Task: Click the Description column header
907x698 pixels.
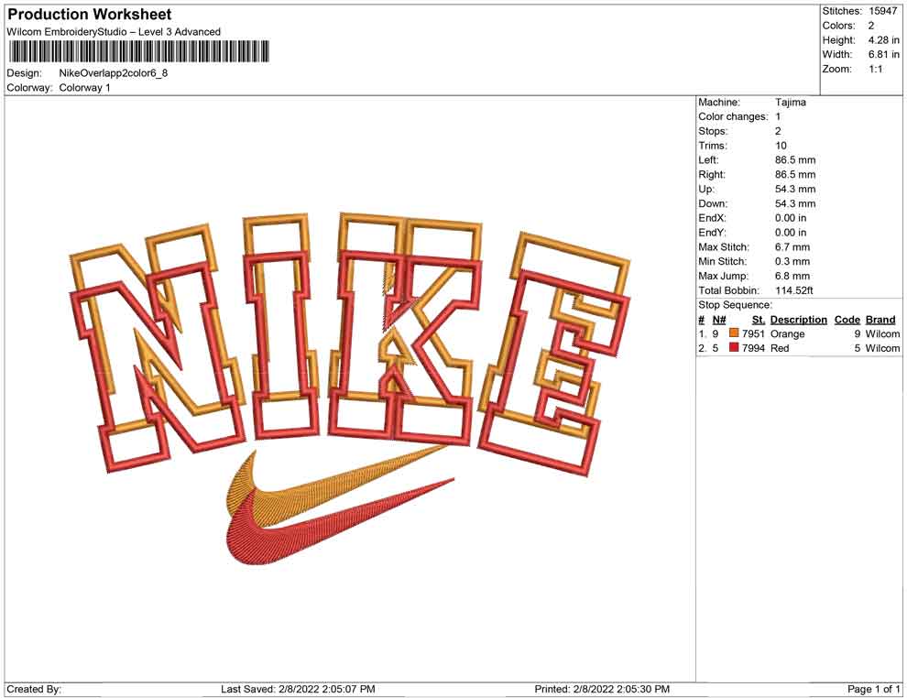Action: (x=799, y=320)
